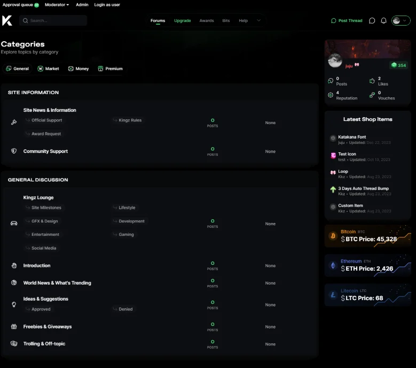Image resolution: width=416 pixels, height=368 pixels.
Task: Open the messages chat bubble icon
Action: (x=372, y=21)
